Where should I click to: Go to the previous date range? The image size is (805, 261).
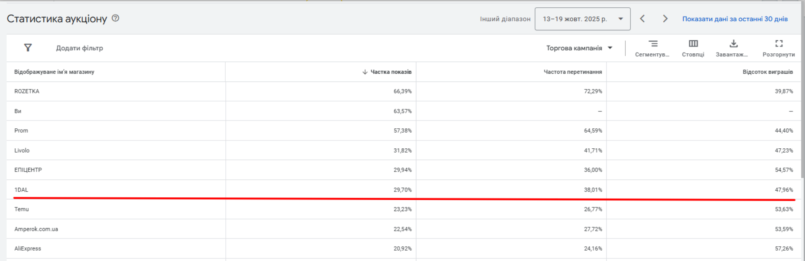643,19
